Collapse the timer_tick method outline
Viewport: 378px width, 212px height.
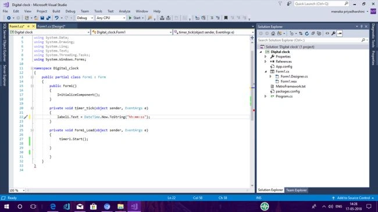click(x=32, y=108)
